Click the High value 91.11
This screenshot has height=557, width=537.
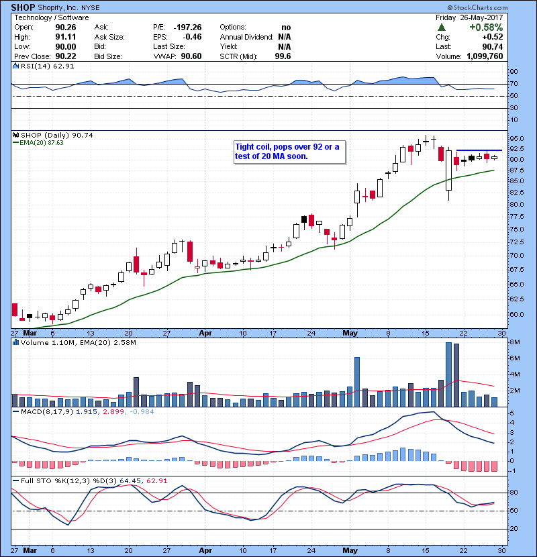[x=66, y=37]
